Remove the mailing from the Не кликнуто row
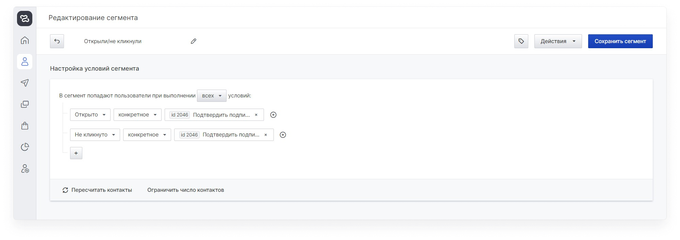Screen dimensions: 680x240 click(266, 135)
